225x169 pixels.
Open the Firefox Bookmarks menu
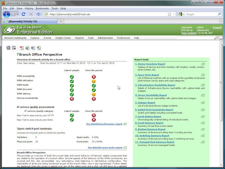[42, 8]
